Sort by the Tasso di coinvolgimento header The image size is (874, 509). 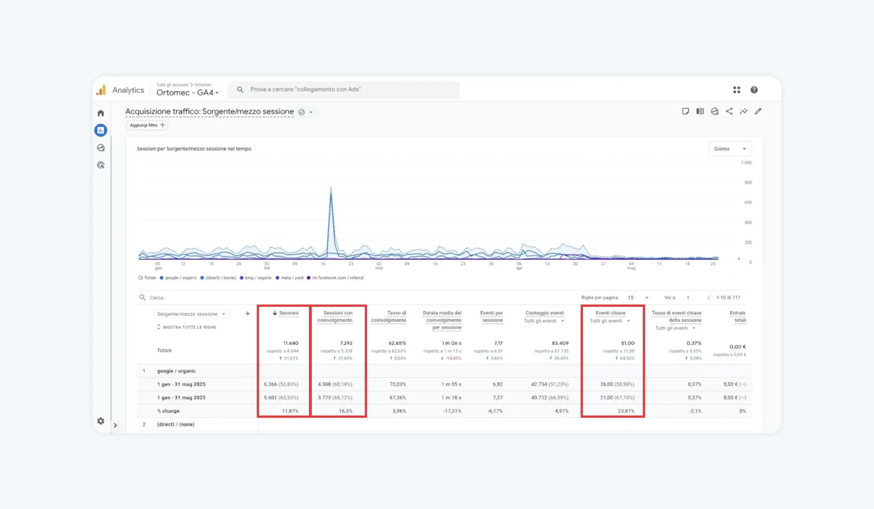pyautogui.click(x=389, y=316)
